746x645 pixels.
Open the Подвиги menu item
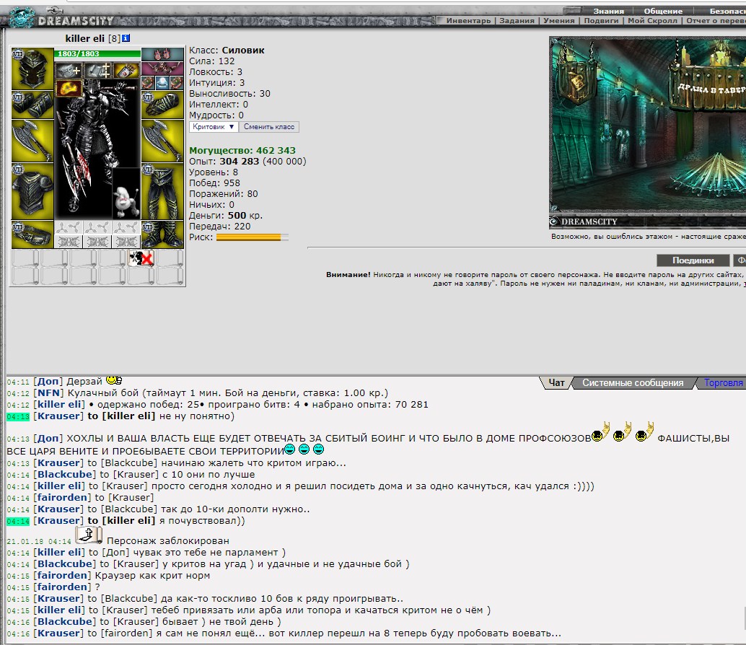(602, 20)
